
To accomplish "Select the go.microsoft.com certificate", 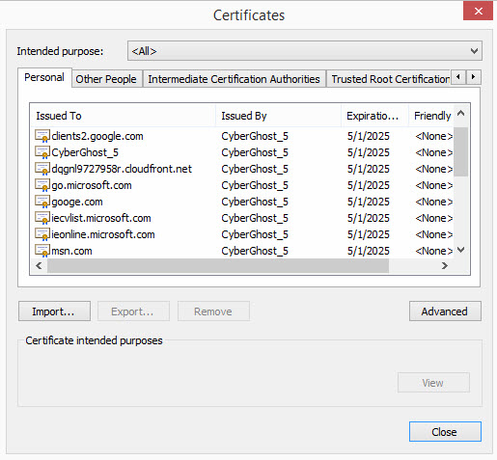I will click(x=92, y=185).
